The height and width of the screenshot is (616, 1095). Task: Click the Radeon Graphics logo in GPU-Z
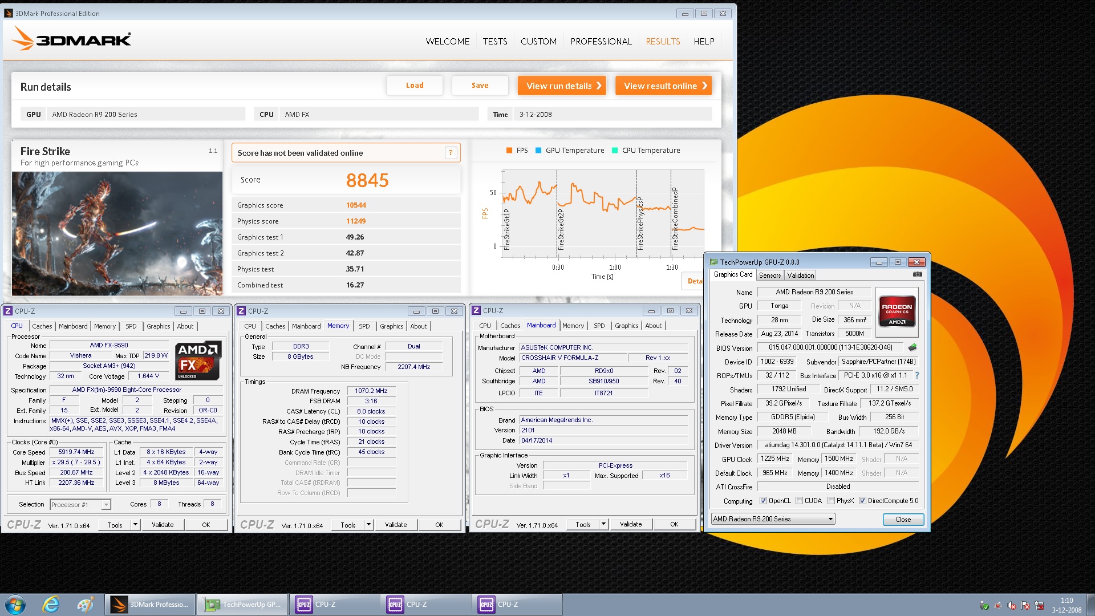click(897, 311)
